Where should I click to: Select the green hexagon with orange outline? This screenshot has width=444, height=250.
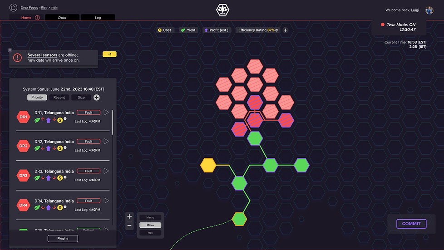pyautogui.click(x=240, y=219)
